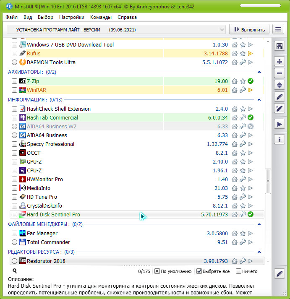Open the Команды menu
The height and width of the screenshot is (299, 290).
click(101, 17)
